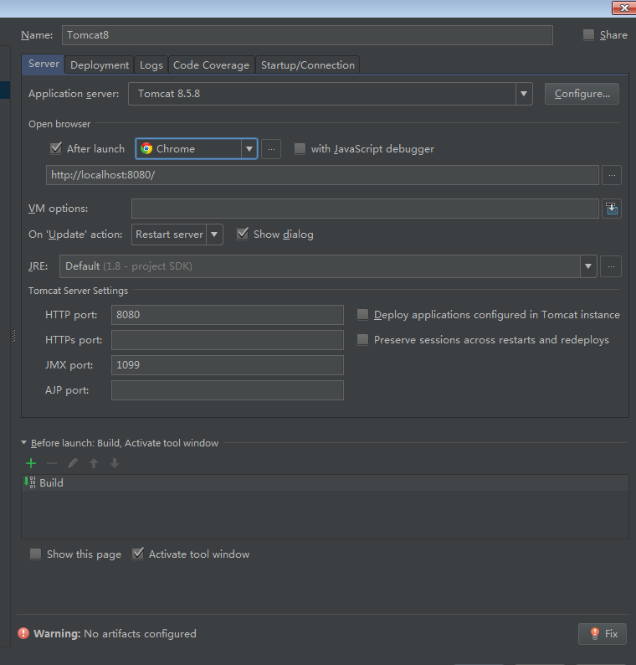The height and width of the screenshot is (665, 636).
Task: Click the Fix button
Action: click(x=602, y=634)
